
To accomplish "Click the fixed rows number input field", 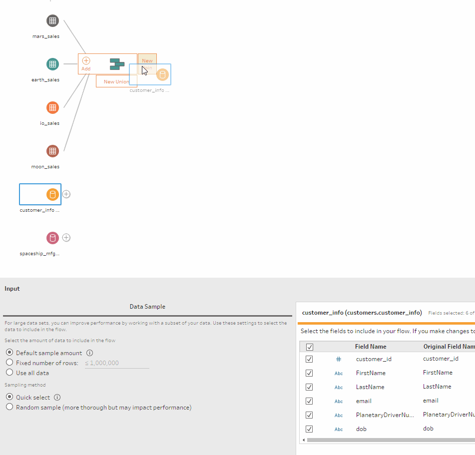I will pyautogui.click(x=116, y=363).
